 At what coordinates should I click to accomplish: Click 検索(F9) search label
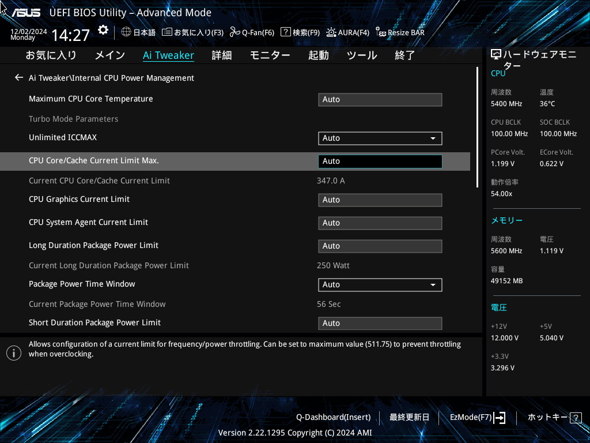coord(307,33)
